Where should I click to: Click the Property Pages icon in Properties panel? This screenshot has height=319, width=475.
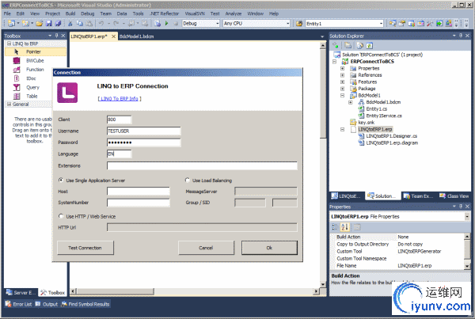pyautogui.click(x=357, y=227)
